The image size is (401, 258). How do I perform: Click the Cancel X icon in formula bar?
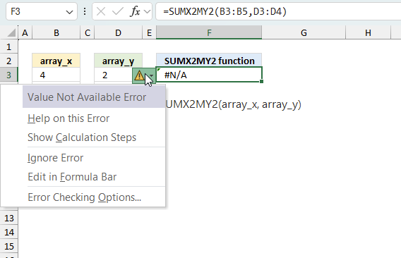[101, 11]
